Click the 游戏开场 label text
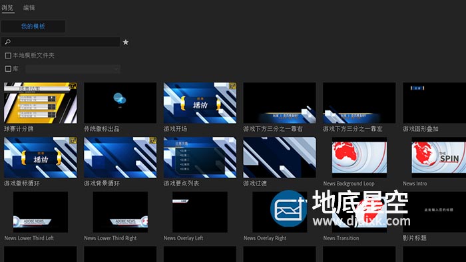 (x=175, y=129)
